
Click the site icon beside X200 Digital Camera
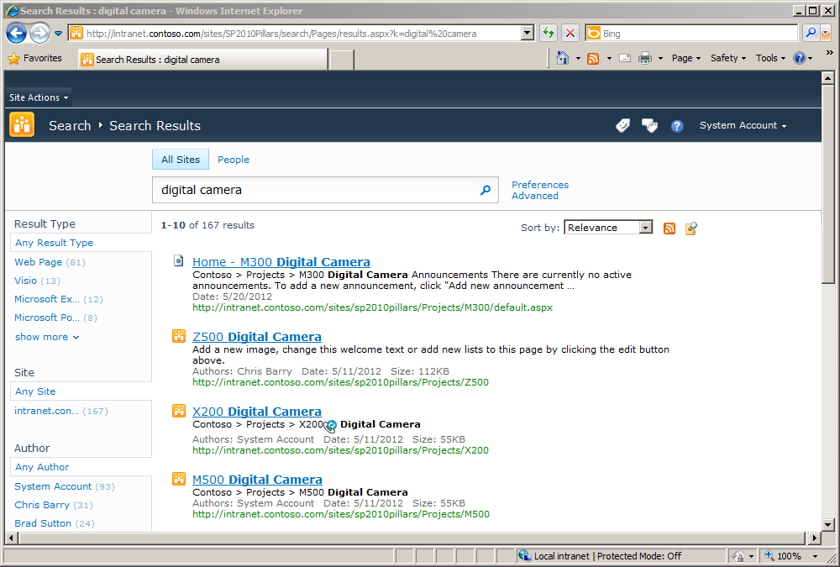tap(178, 411)
